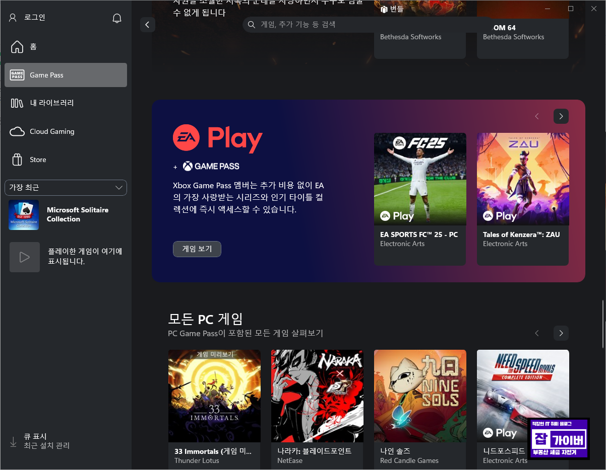
Task: Open Nine Sols game card
Action: tap(420, 410)
